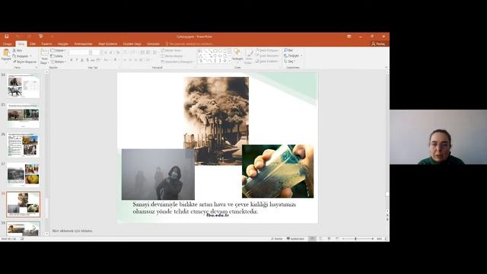Select slide 34 thumbnail
Viewport: 487px width, 274px height.
24,86
